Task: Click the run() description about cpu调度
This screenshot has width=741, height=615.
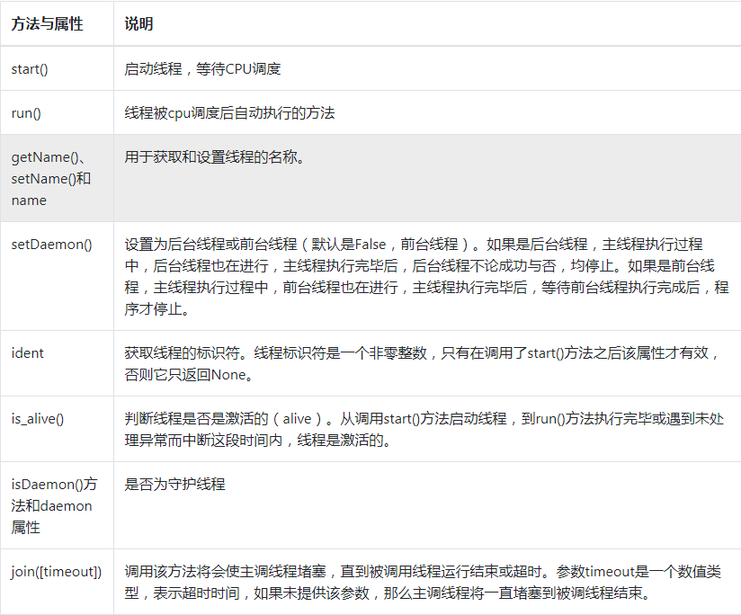Action: (x=229, y=113)
